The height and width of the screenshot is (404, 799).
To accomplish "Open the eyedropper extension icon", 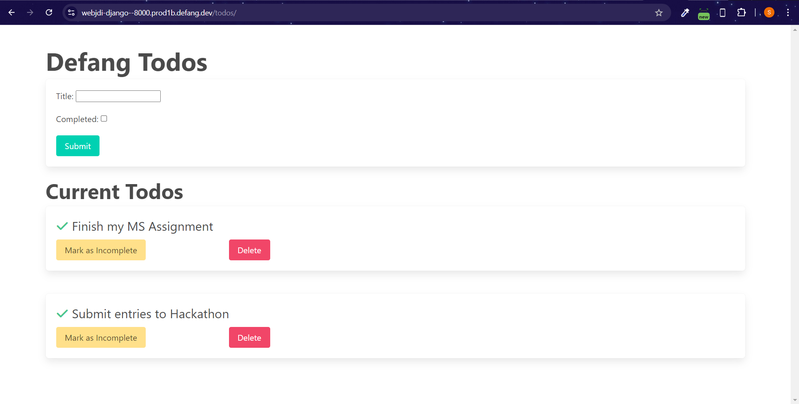I will coord(685,12).
